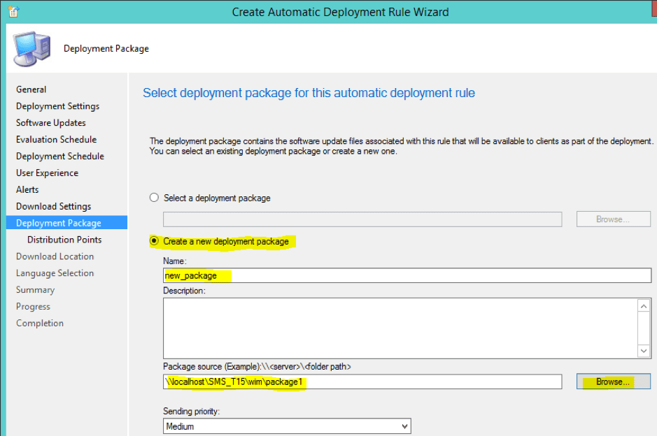Image resolution: width=657 pixels, height=436 pixels.
Task: Go to Evaluation Schedule page
Action: tap(56, 139)
